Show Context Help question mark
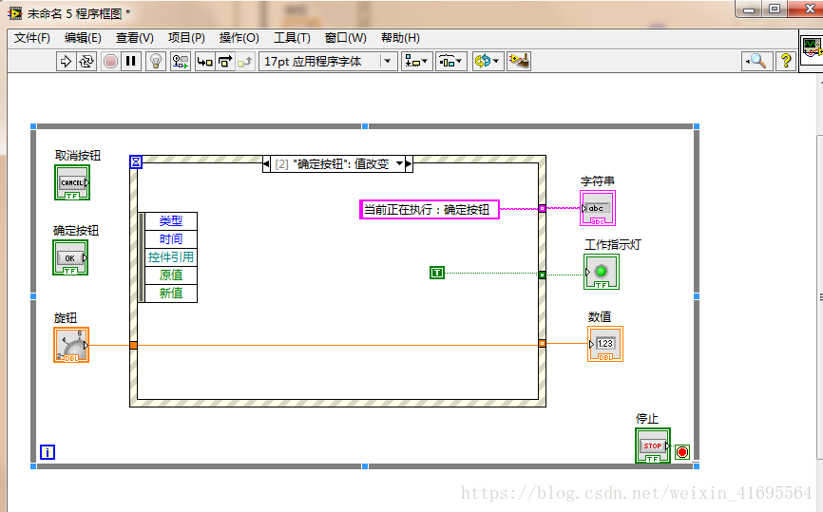Screen dimensions: 823x512 click(x=786, y=61)
